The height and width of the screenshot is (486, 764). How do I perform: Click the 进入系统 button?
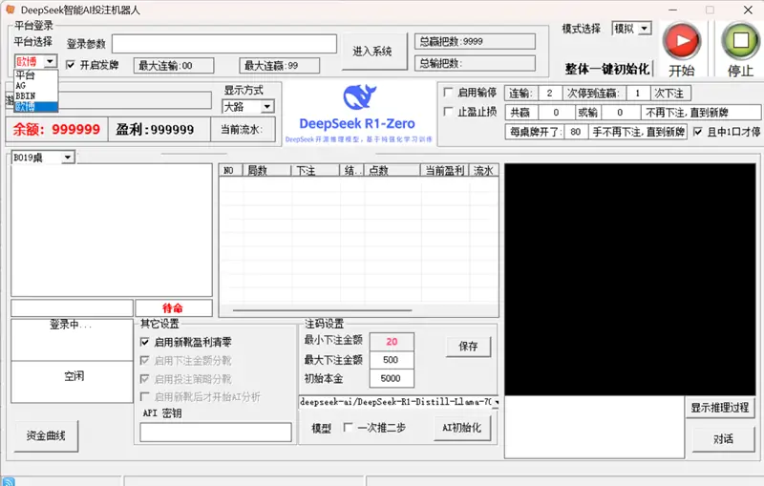(x=372, y=52)
